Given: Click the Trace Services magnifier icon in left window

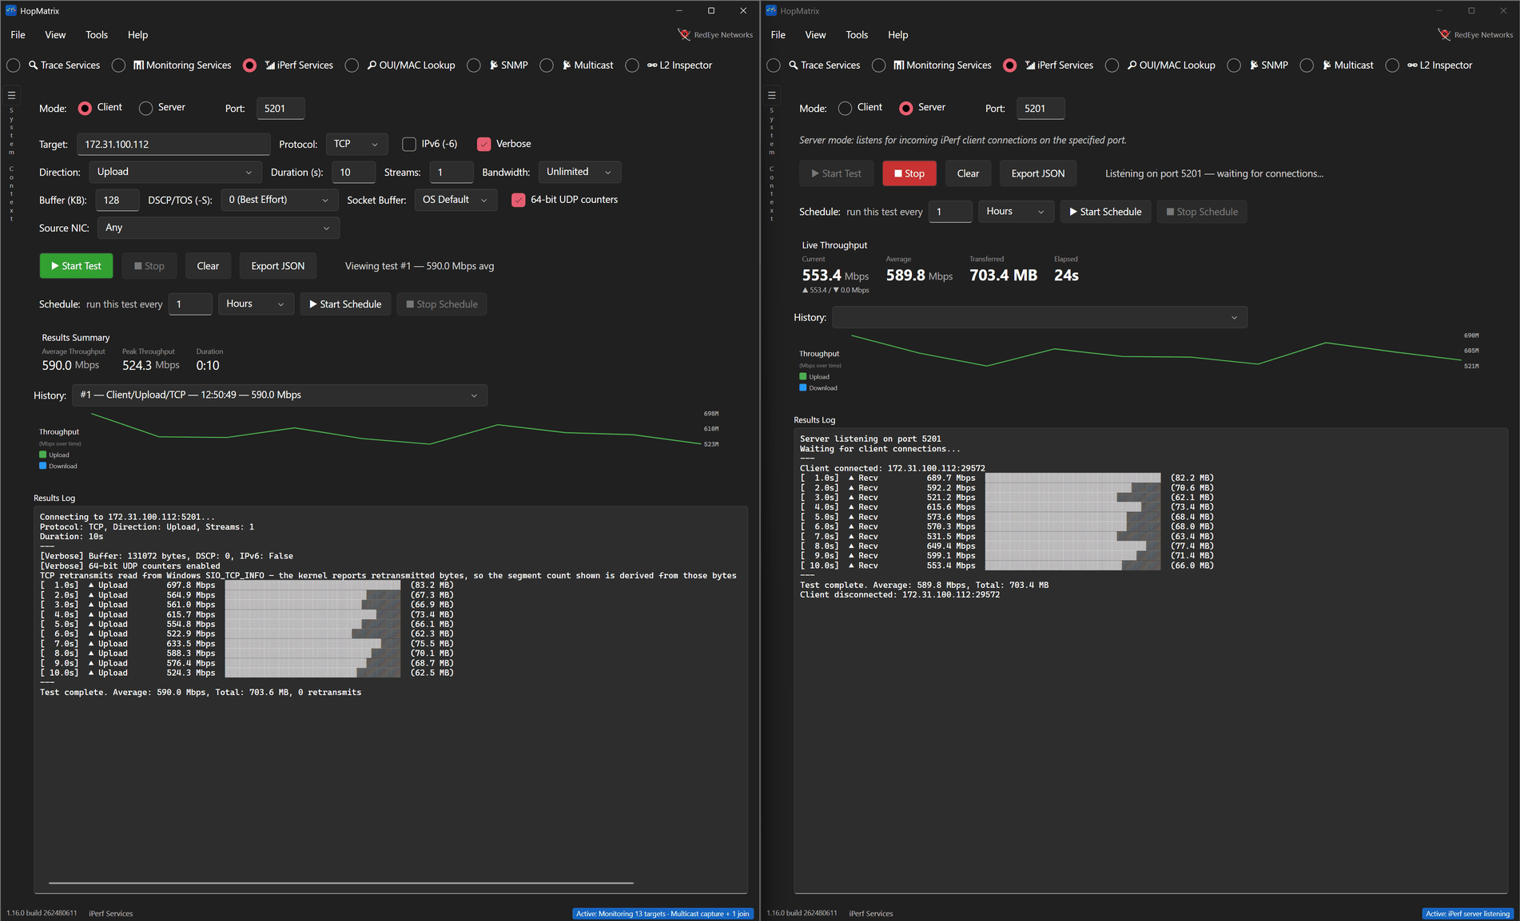Looking at the screenshot, I should click(x=33, y=65).
